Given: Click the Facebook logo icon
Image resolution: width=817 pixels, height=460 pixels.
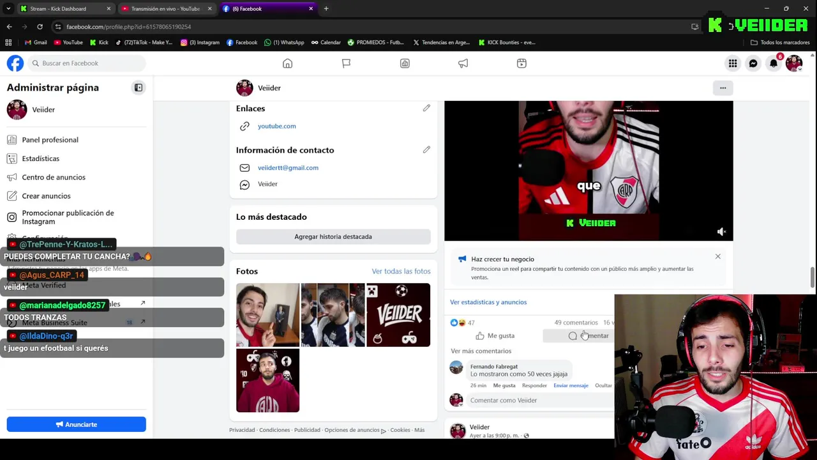Looking at the screenshot, I should pyautogui.click(x=15, y=63).
